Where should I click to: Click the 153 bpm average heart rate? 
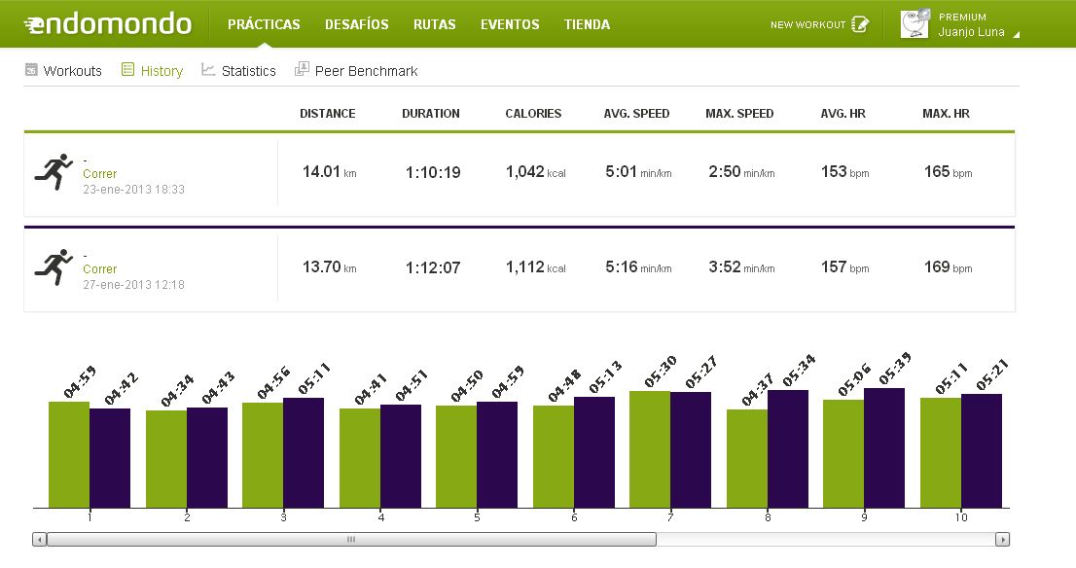[x=844, y=171]
